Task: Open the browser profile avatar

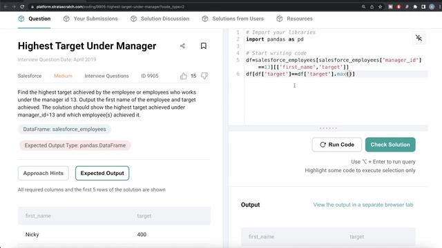Action: pyautogui.click(x=432, y=7)
